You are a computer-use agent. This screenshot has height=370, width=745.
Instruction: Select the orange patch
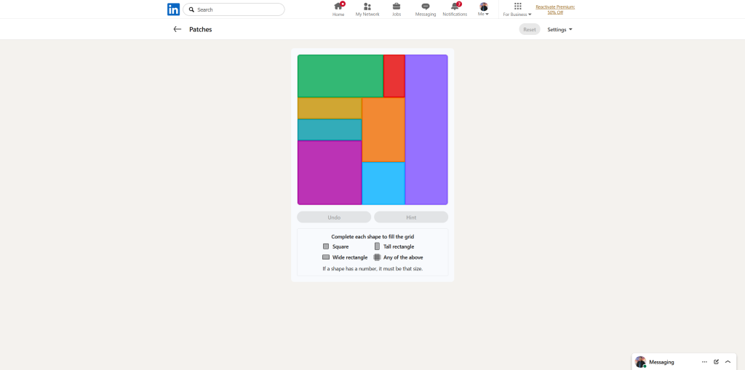tap(383, 129)
